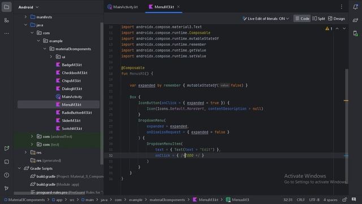Switch editor to Design view
Screen dimensions: 362x204
337,19
